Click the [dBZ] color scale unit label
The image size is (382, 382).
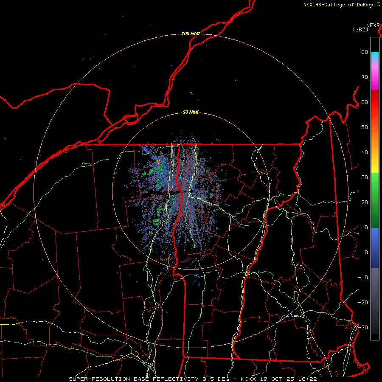tap(360, 29)
